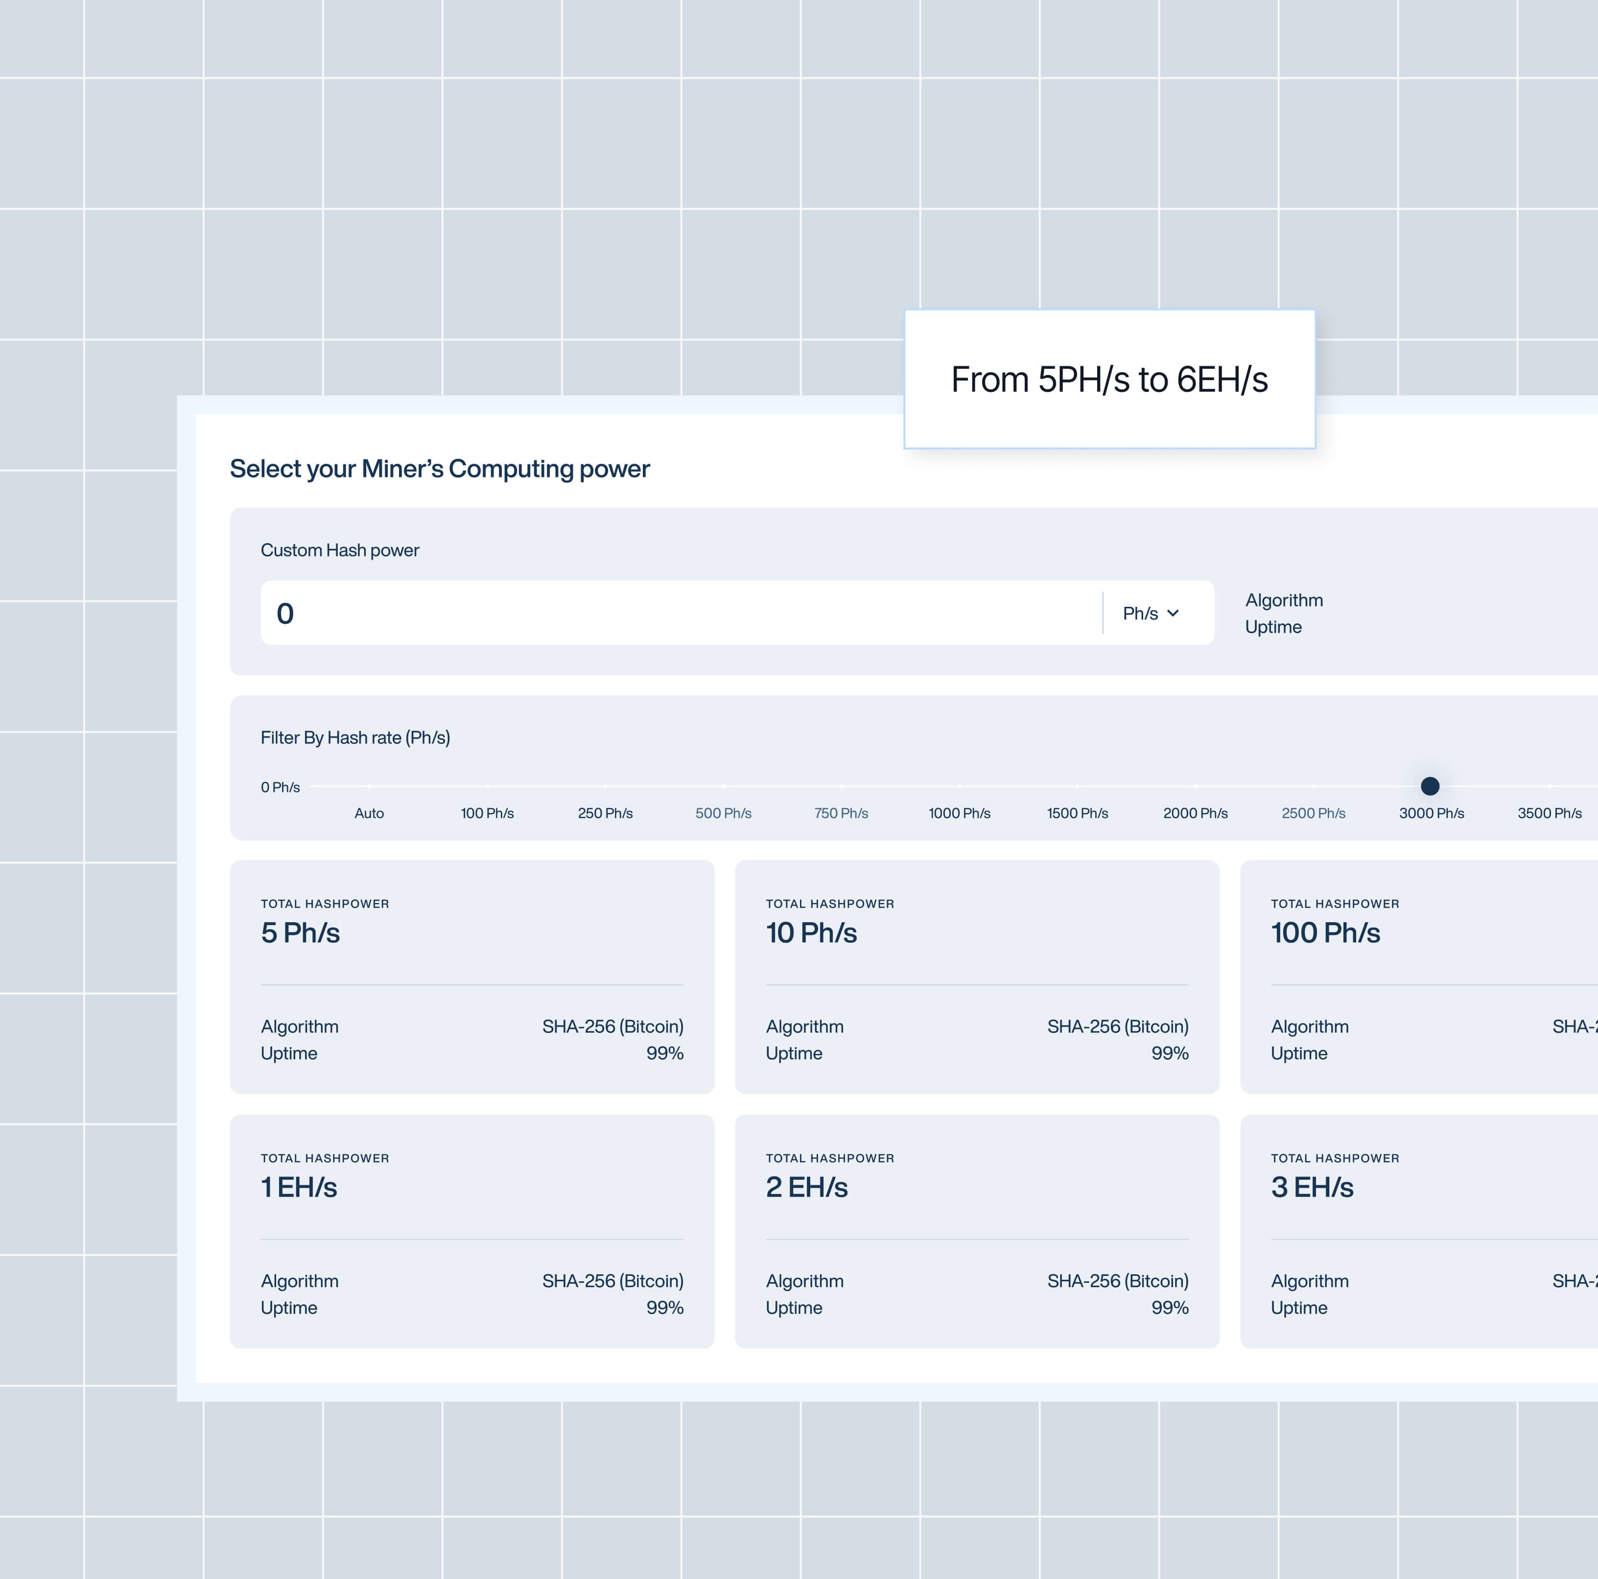
Task: Click the hash rate slider handle
Action: 1430,786
